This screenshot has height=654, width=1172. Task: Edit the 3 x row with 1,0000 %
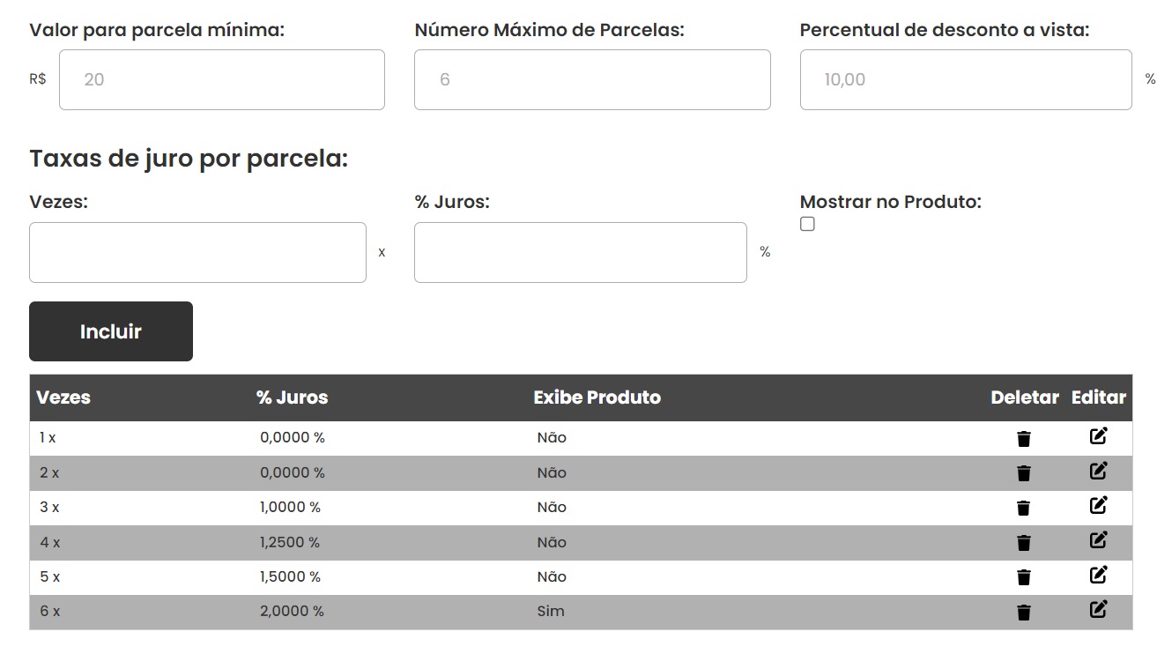[1098, 505]
